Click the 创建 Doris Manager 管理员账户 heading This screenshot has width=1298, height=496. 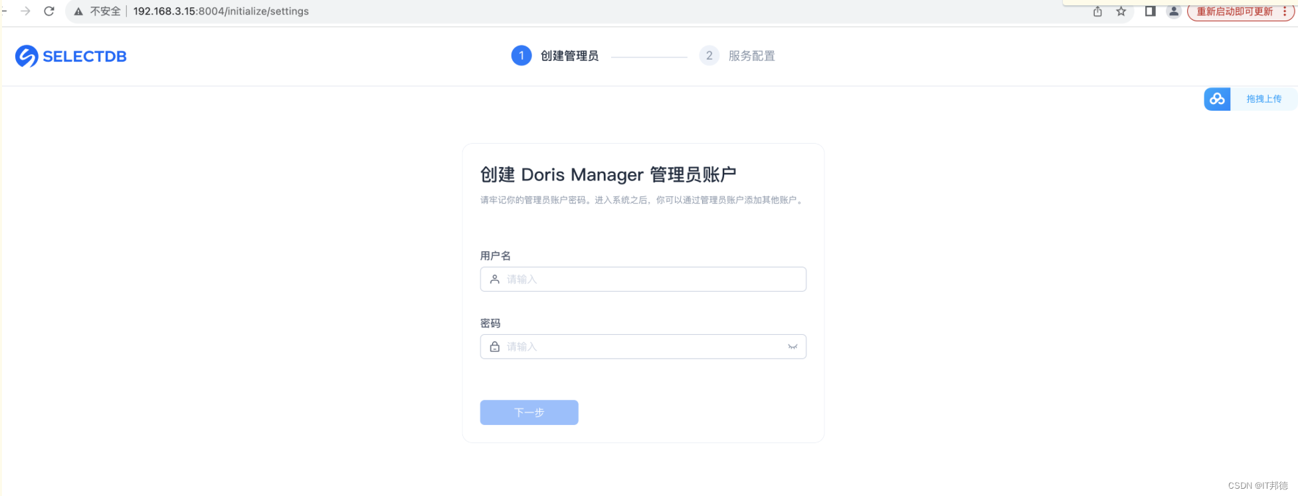(x=608, y=174)
